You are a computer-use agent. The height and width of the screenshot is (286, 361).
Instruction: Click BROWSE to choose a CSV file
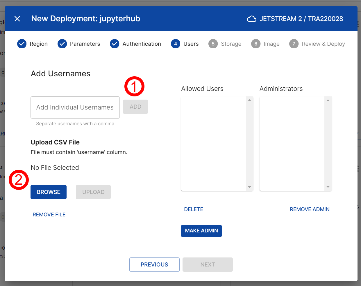tap(49, 192)
